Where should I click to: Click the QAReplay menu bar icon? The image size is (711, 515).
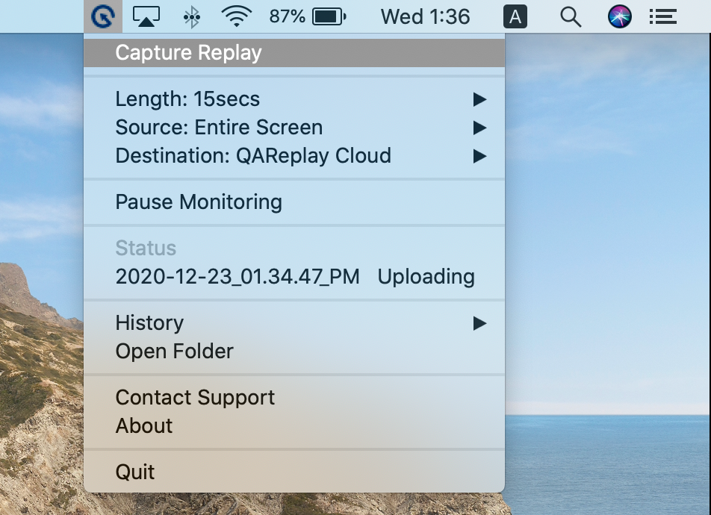(x=102, y=16)
